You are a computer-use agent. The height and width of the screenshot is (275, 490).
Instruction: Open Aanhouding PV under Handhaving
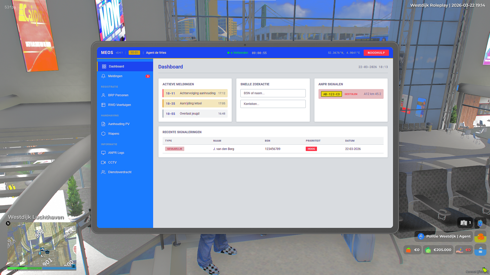pyautogui.click(x=119, y=124)
